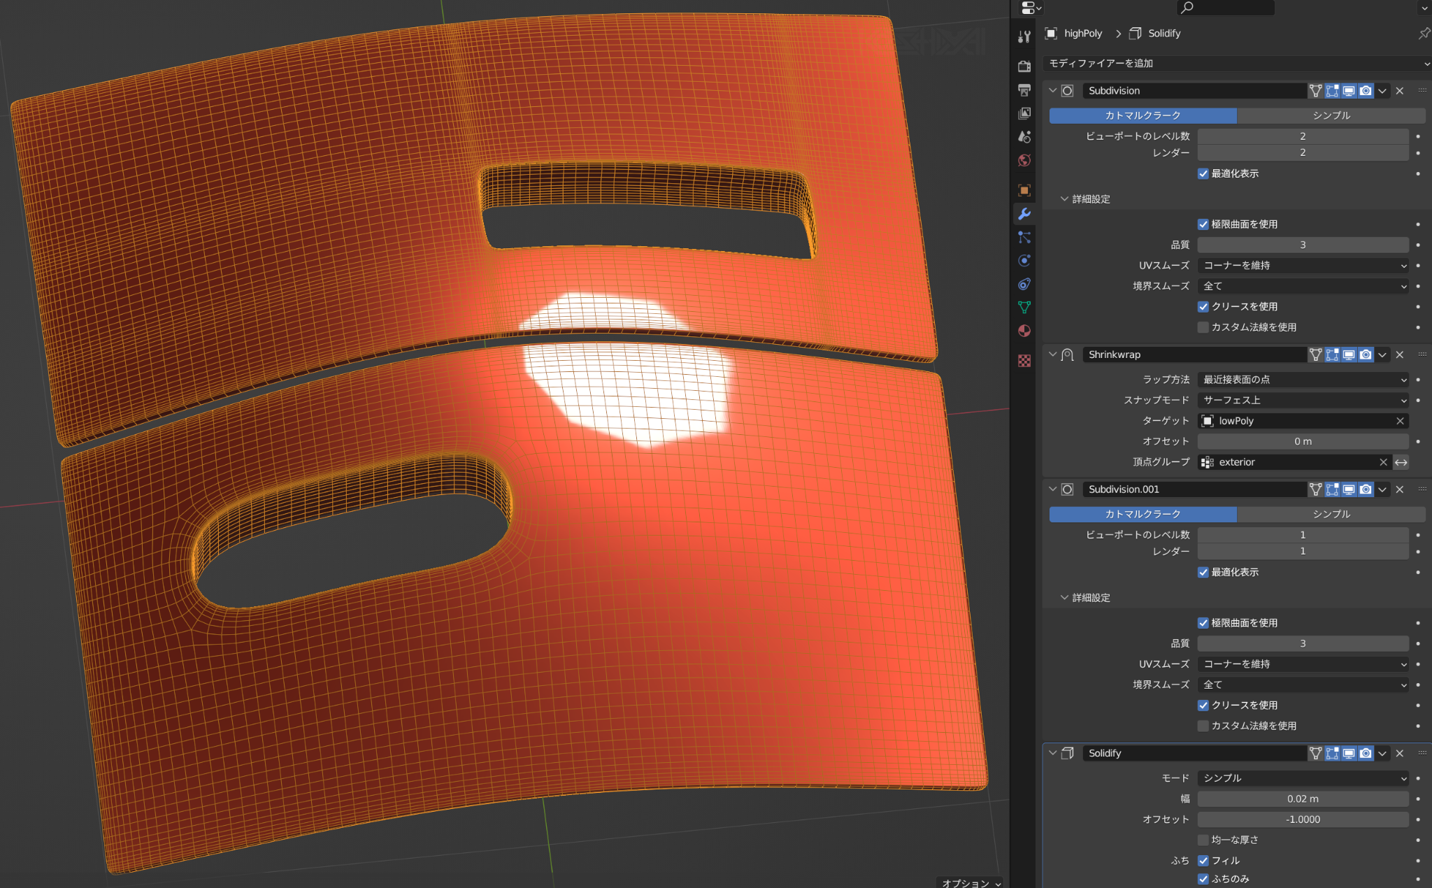Open the ラップ方法 dropdown in Shrinkwrap
Viewport: 1432px width, 888px height.
(x=1303, y=380)
